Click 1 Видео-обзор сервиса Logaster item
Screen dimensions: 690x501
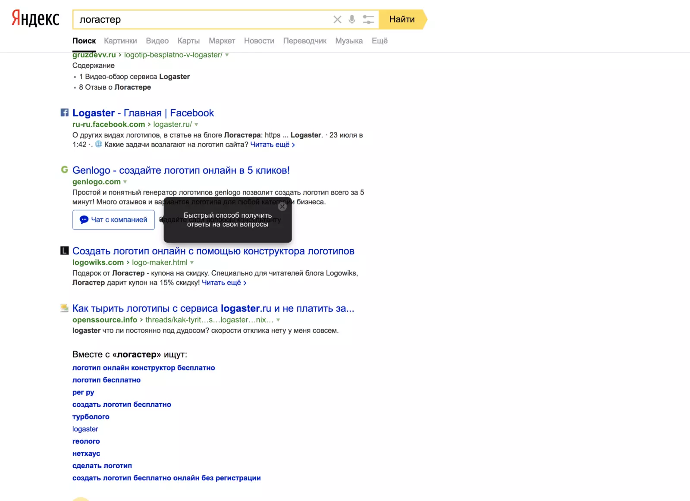(135, 76)
